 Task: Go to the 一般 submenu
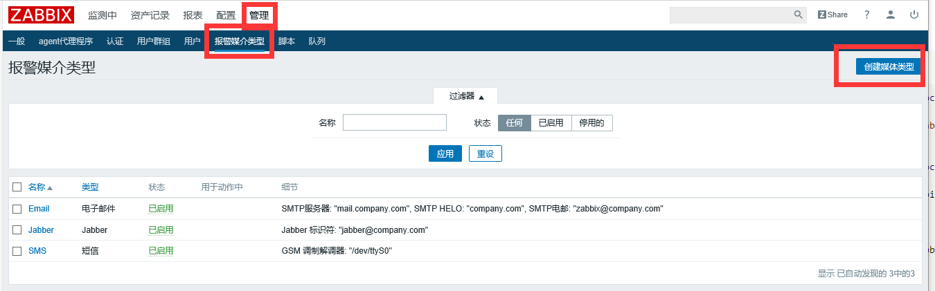click(17, 41)
